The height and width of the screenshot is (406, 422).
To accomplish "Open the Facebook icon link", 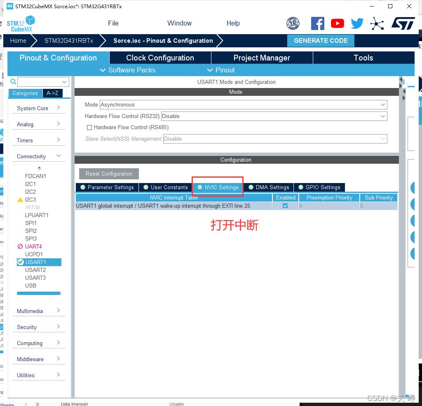I will pos(318,23).
